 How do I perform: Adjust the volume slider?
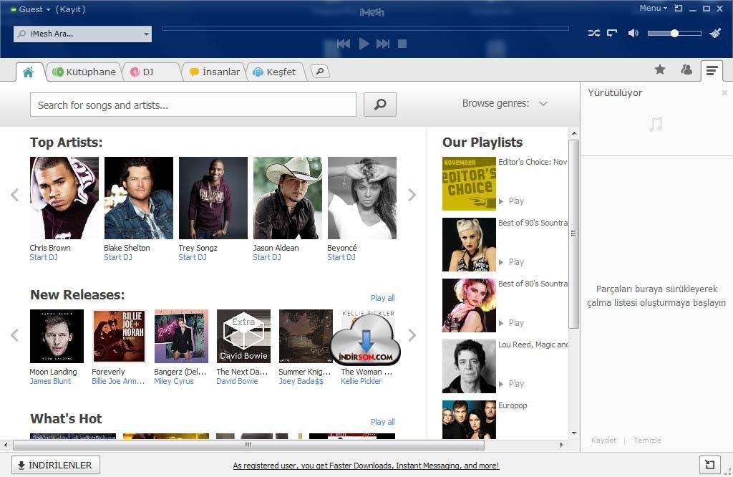(674, 33)
